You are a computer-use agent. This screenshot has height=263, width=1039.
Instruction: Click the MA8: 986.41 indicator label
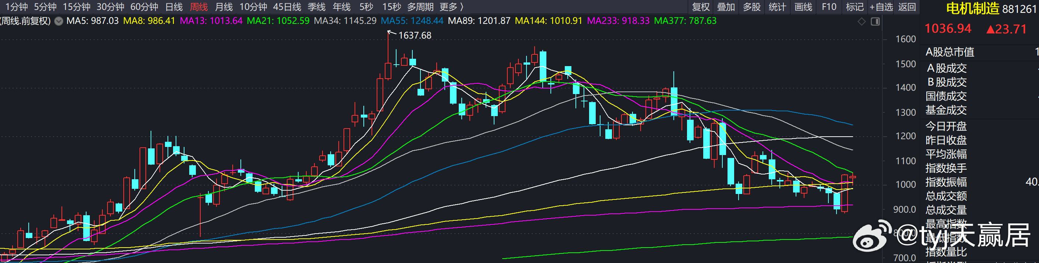click(x=149, y=21)
